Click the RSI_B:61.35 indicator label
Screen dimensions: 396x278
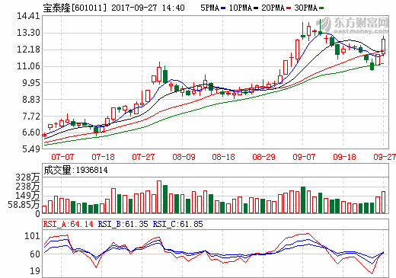pyautogui.click(x=123, y=224)
